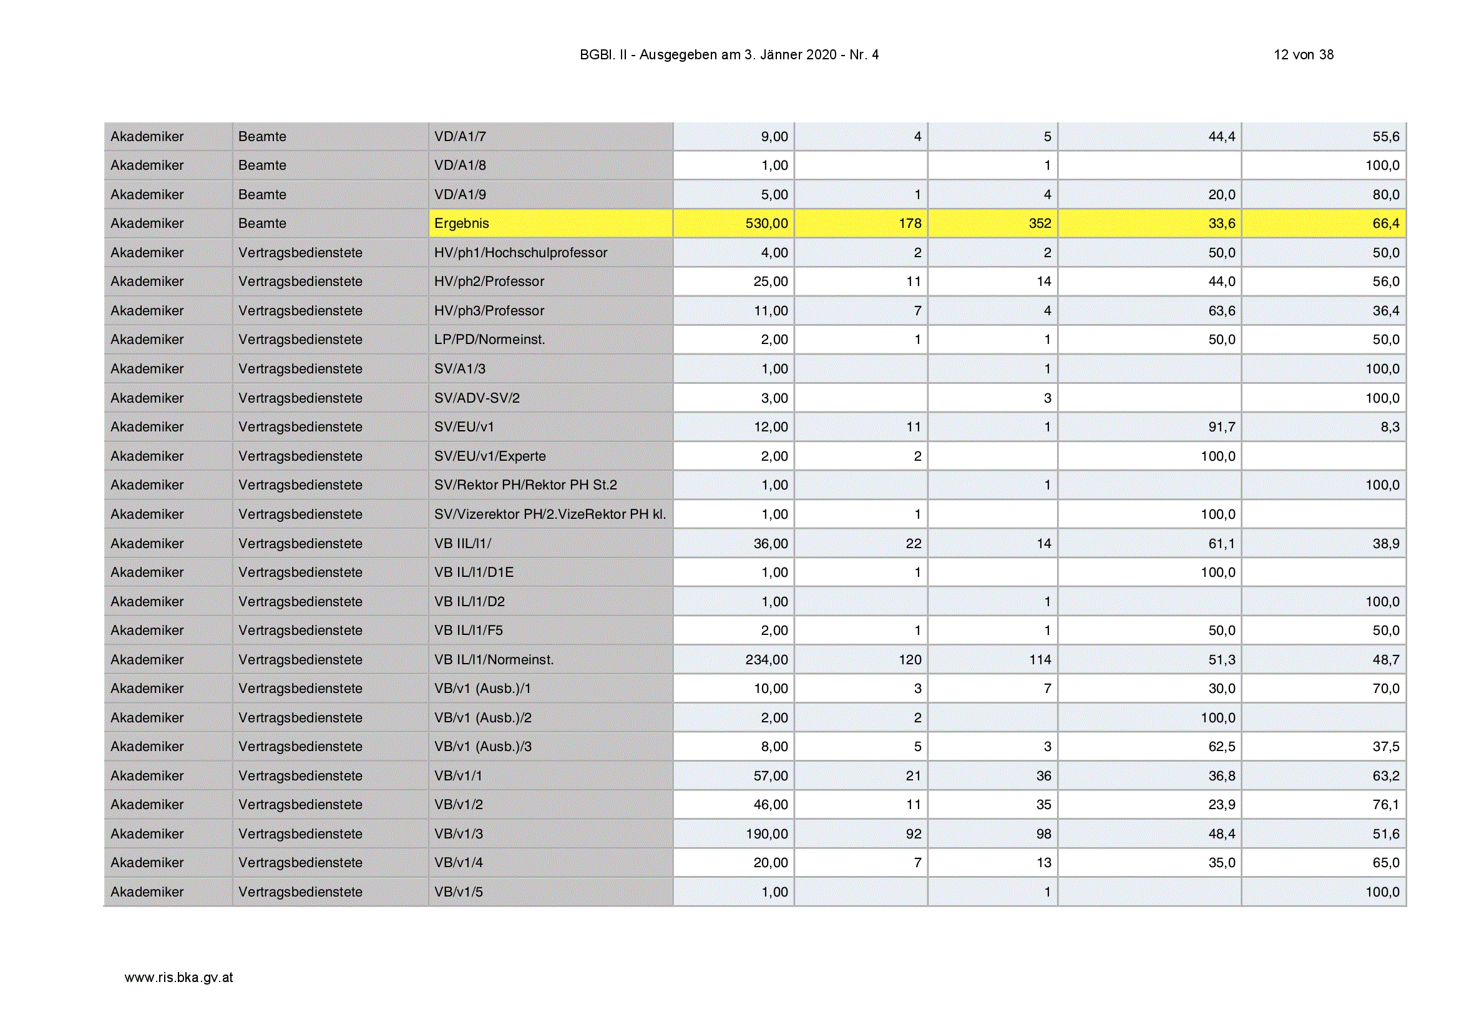1459x1032 pixels.
Task: Click the VB/v1/5 row label
Action: point(551,892)
